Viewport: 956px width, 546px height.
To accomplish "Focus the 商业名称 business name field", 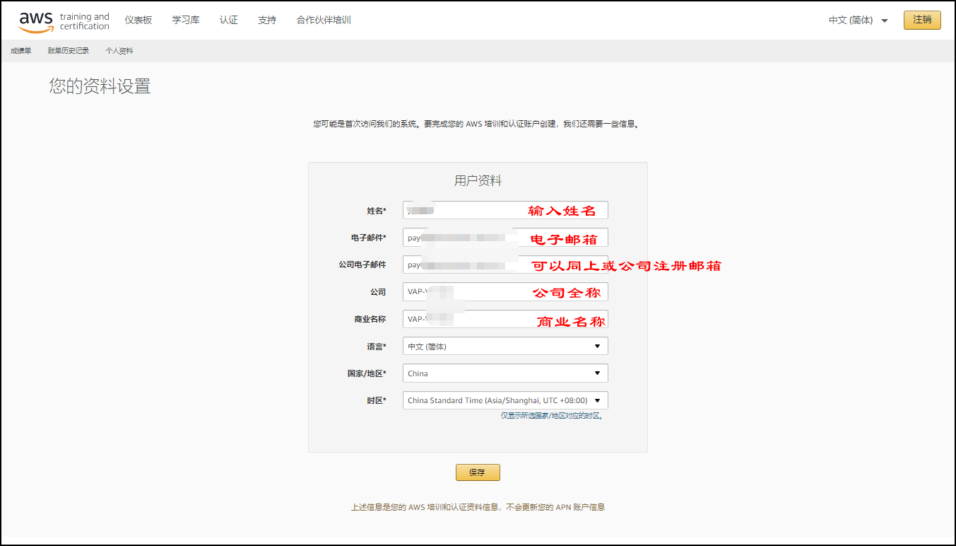I will point(505,319).
